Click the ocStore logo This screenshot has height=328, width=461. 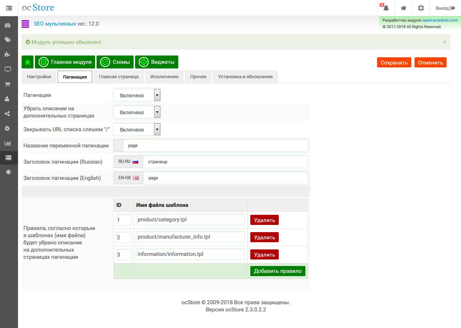[x=38, y=8]
